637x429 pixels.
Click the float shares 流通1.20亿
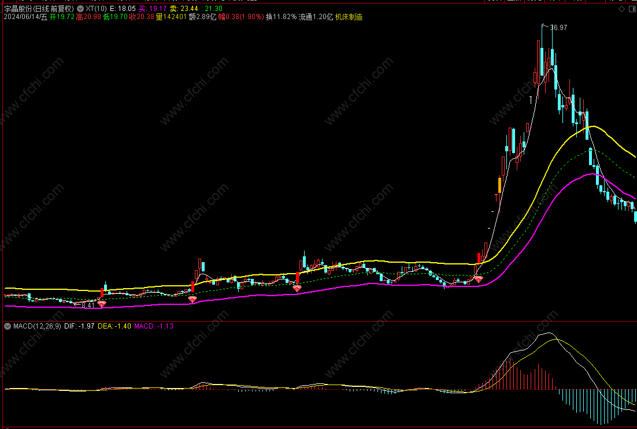click(316, 17)
